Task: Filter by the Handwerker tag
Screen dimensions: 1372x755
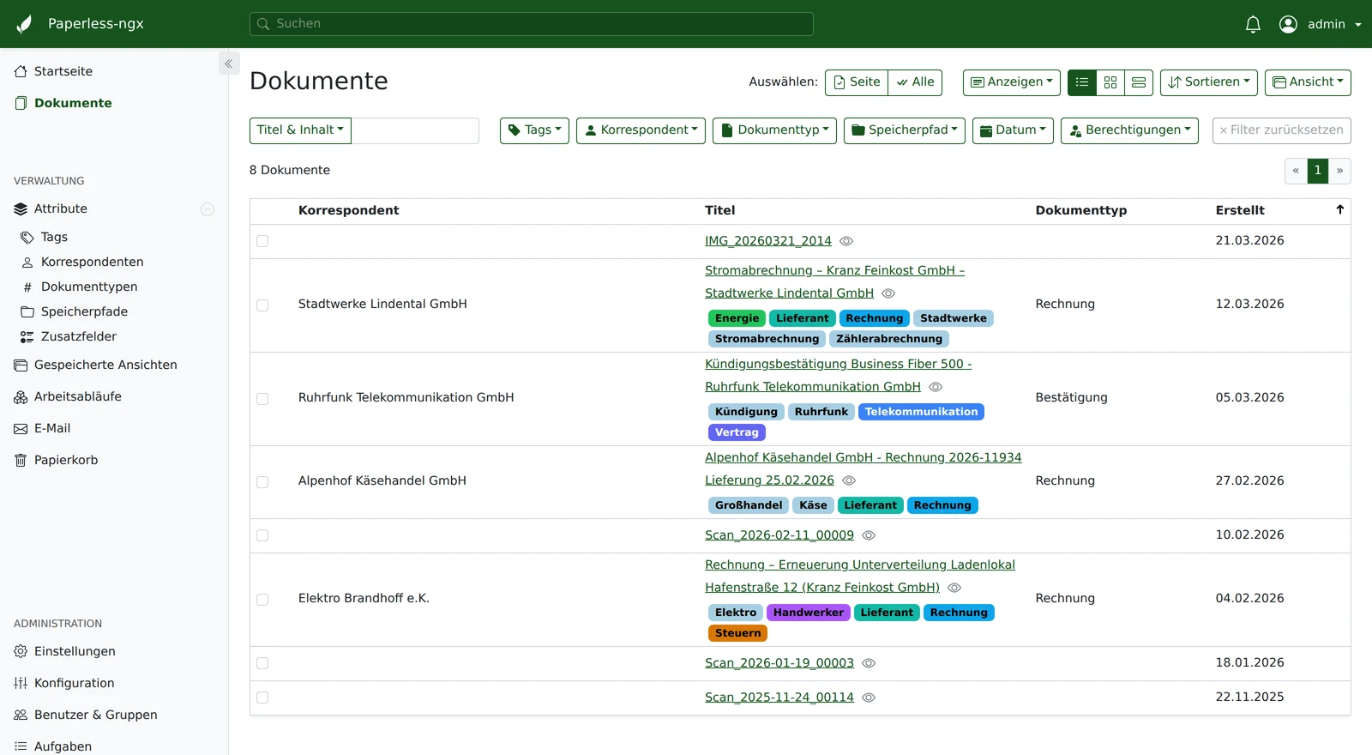Action: coord(809,613)
